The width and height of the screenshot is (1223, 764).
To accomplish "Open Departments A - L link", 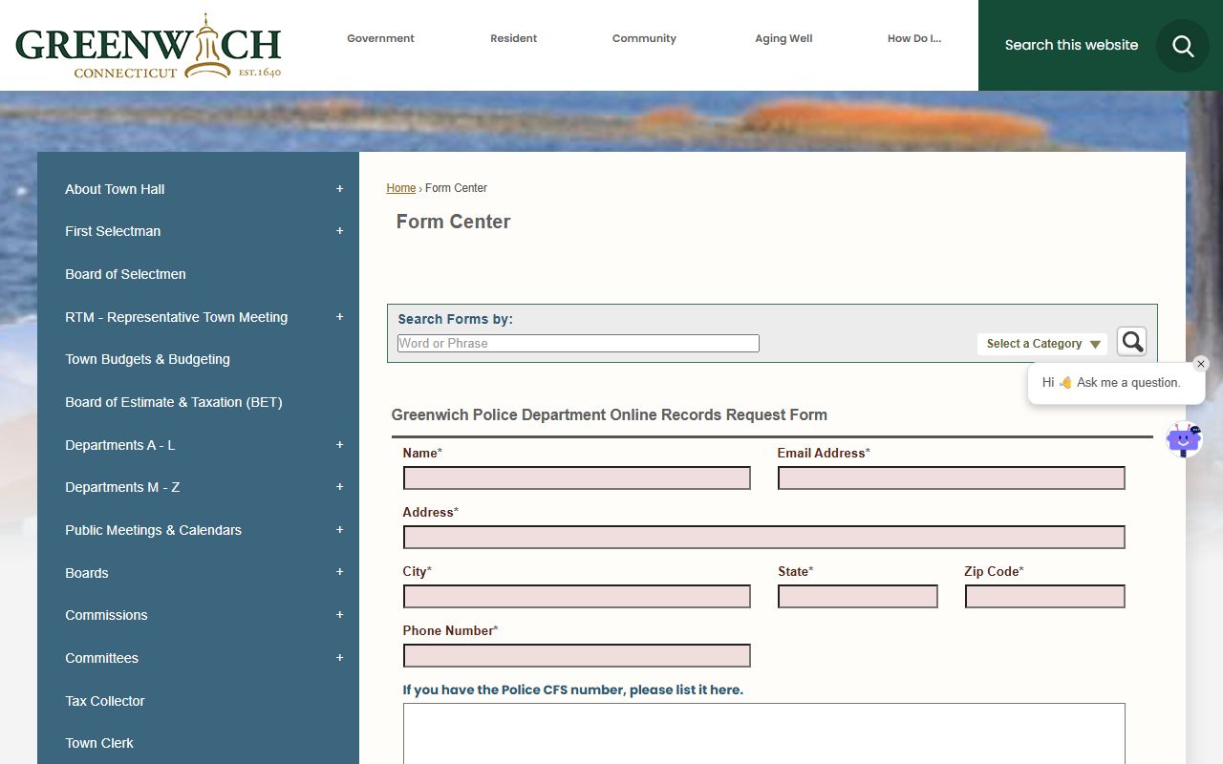I will pyautogui.click(x=119, y=445).
